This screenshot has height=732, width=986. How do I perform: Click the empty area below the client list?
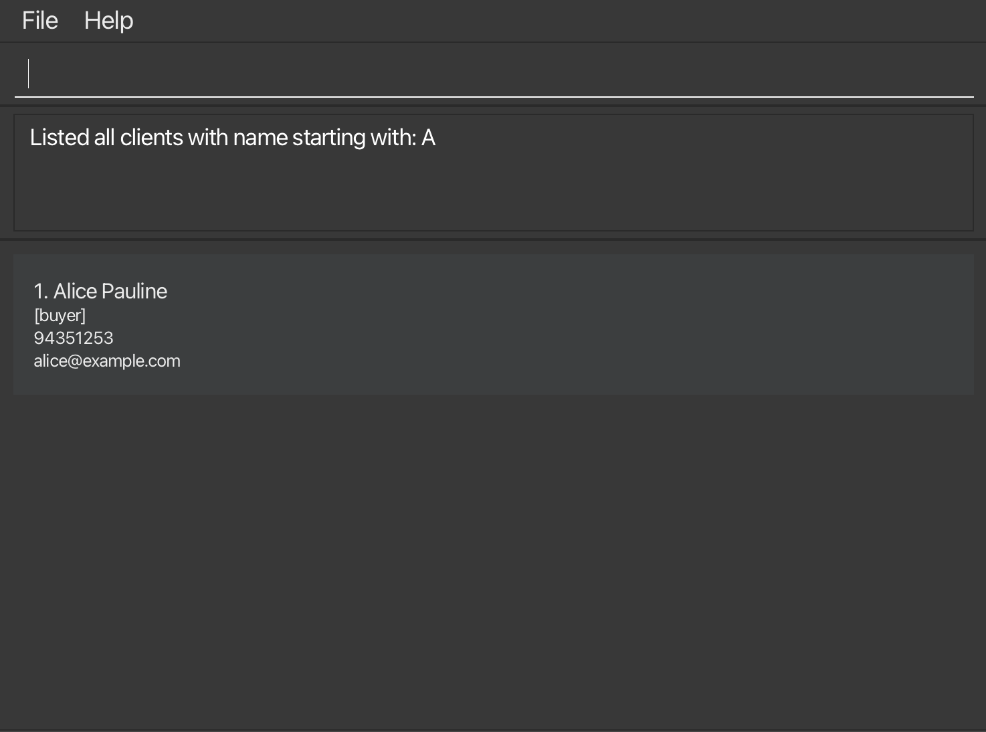pyautogui.click(x=494, y=562)
